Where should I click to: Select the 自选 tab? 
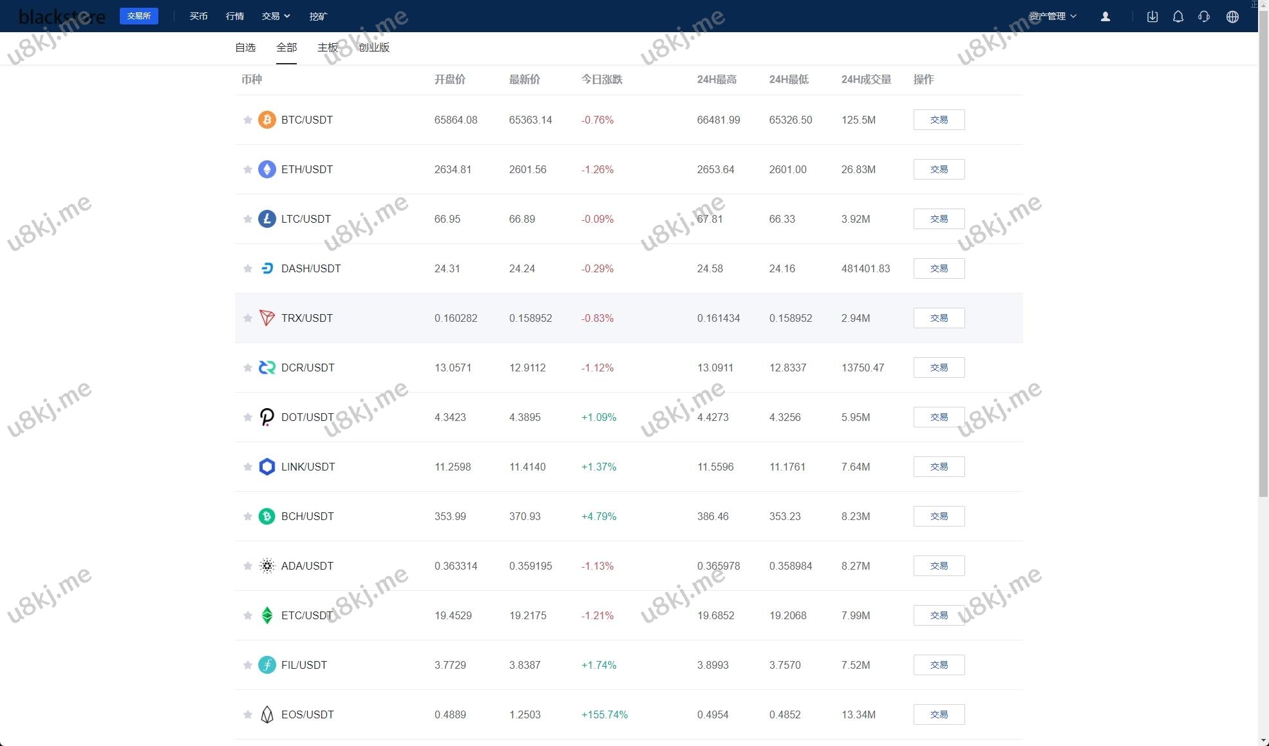[x=245, y=48]
